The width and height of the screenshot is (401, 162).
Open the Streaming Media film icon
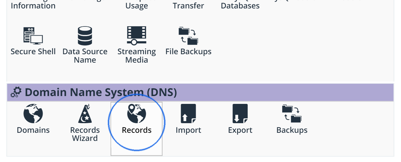tap(136, 36)
